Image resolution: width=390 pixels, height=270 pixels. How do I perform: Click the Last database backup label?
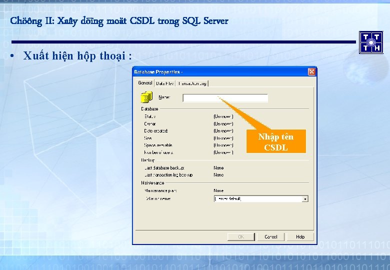(164, 168)
